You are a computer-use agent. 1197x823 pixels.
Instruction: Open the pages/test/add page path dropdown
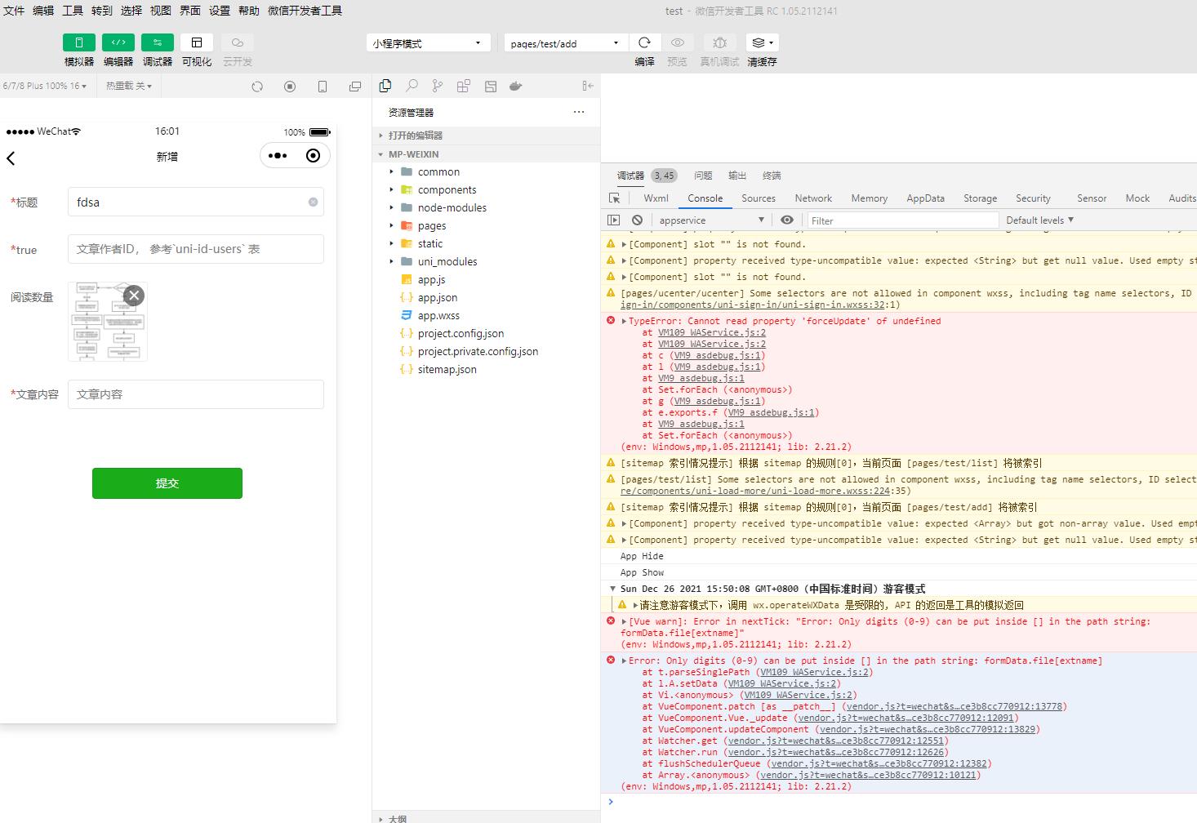pos(565,43)
